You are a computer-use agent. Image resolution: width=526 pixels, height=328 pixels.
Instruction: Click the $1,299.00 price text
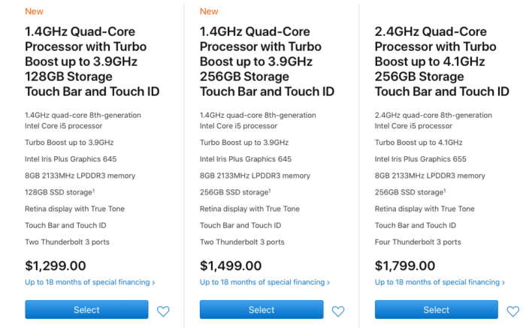(56, 266)
